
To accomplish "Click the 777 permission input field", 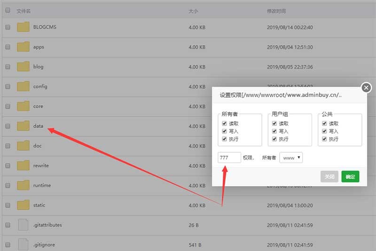I will pos(229,158).
